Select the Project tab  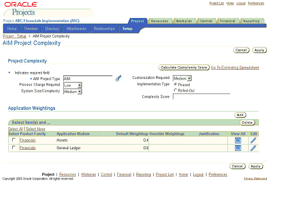click(137, 21)
